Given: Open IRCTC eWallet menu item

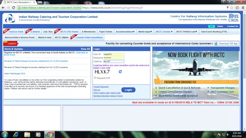Looking at the screenshot, I should [62, 37].
